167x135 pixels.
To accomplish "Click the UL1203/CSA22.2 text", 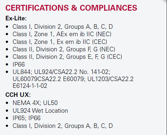I will pos(110,79).
